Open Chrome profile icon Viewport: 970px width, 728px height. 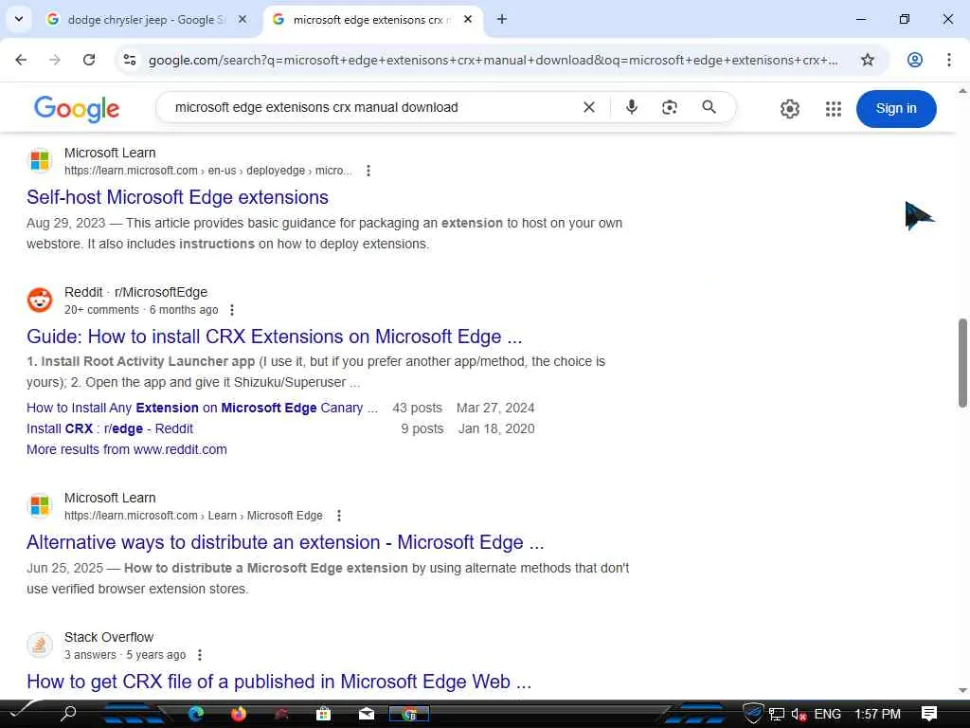[x=914, y=60]
